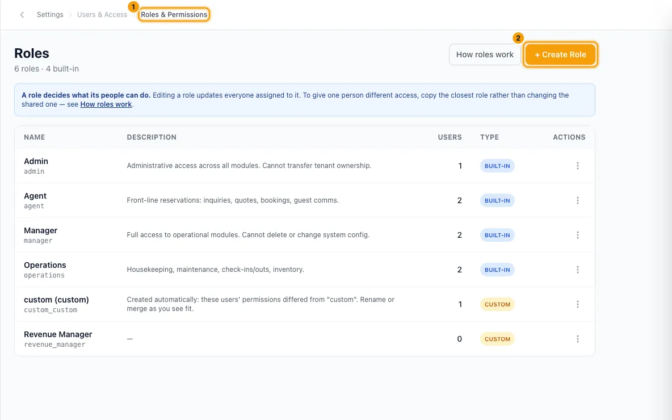The image size is (672, 420).
Task: Click the Admin description text
Action: coord(249,165)
